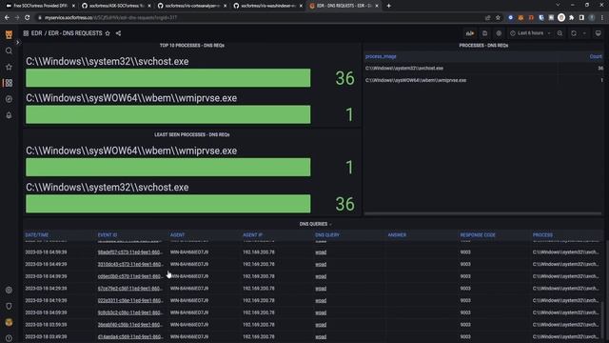Go back in the browser
This screenshot has width=609, height=343.
tap(7, 18)
